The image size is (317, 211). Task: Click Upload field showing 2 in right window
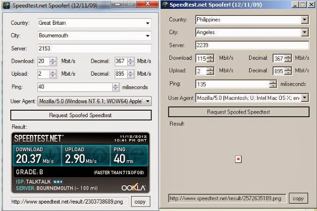pos(202,71)
